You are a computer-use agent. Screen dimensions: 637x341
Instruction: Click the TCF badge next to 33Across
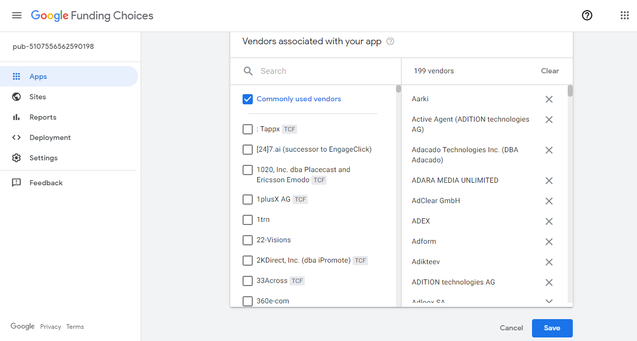coord(297,281)
